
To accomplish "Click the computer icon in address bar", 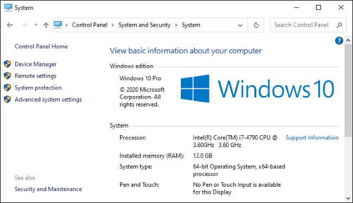I will pos(58,25).
